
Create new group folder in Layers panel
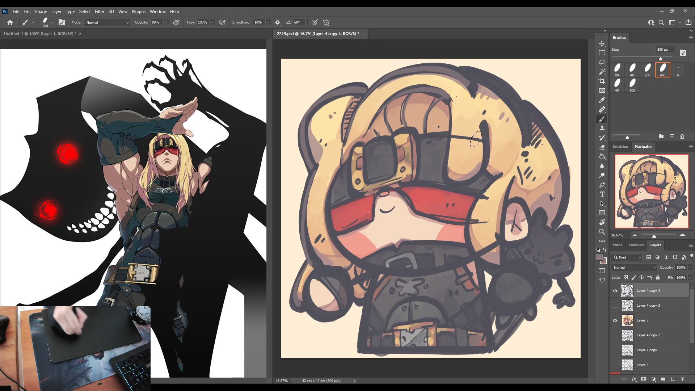(x=663, y=379)
